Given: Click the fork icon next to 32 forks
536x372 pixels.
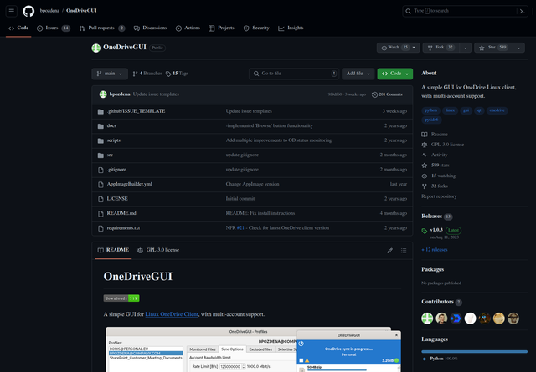Looking at the screenshot, I should coord(425,186).
